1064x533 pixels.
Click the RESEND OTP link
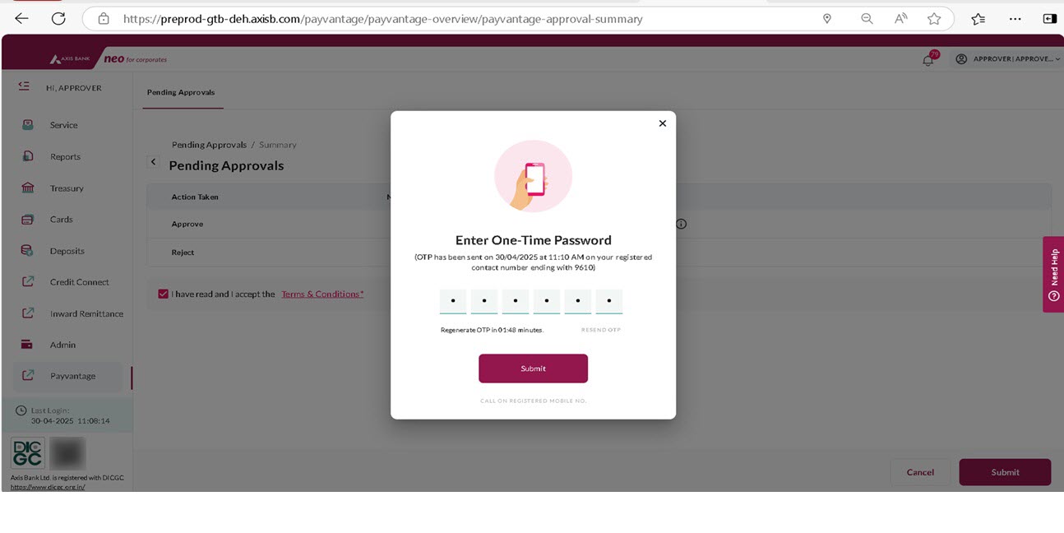[601, 330]
